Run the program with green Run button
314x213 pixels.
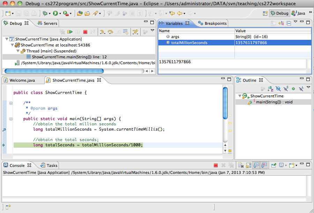55,13
